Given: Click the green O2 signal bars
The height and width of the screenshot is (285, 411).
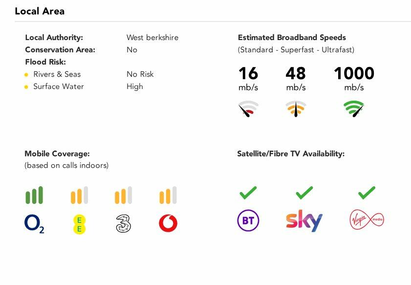Looking at the screenshot, I should click(x=34, y=195).
